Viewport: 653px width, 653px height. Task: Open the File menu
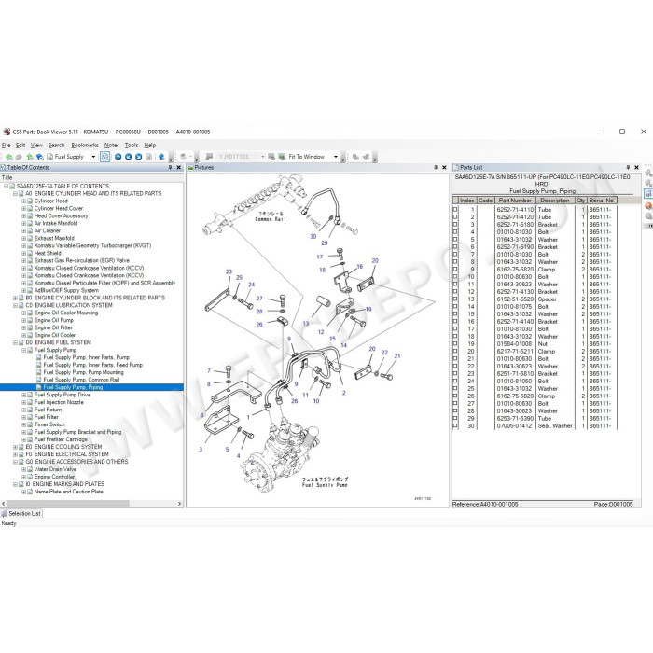tap(6, 145)
